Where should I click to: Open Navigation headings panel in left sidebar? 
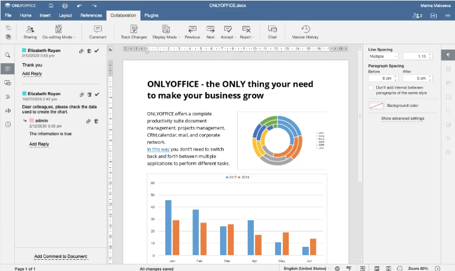tap(8, 97)
